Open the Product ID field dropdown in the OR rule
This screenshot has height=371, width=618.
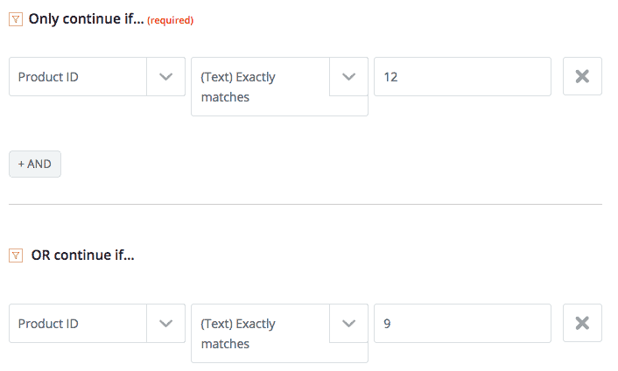click(78, 324)
